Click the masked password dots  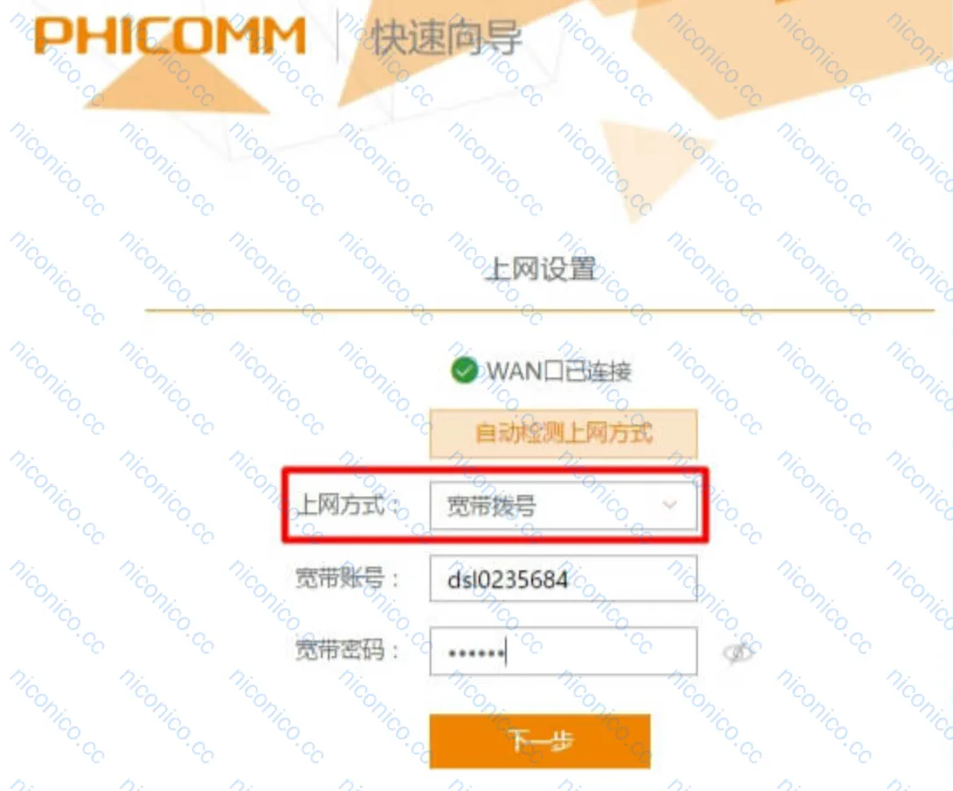477,653
